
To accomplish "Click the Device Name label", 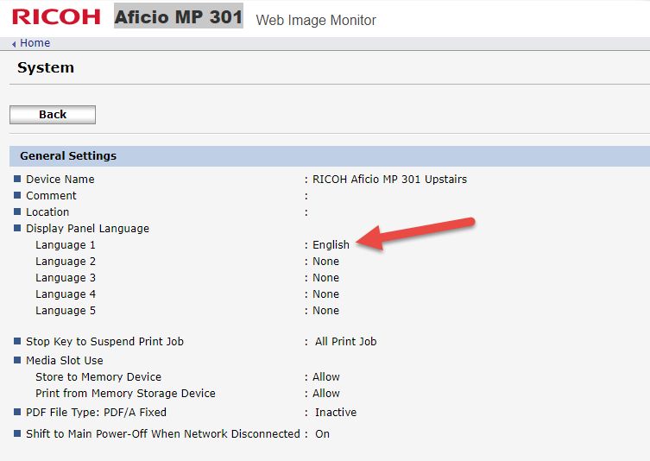I will [x=60, y=179].
